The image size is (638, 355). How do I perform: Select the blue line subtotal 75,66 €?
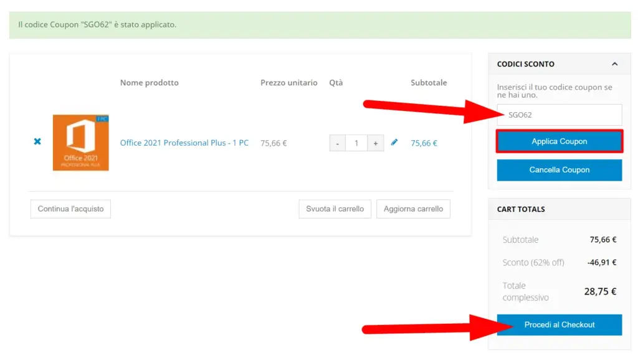click(424, 143)
